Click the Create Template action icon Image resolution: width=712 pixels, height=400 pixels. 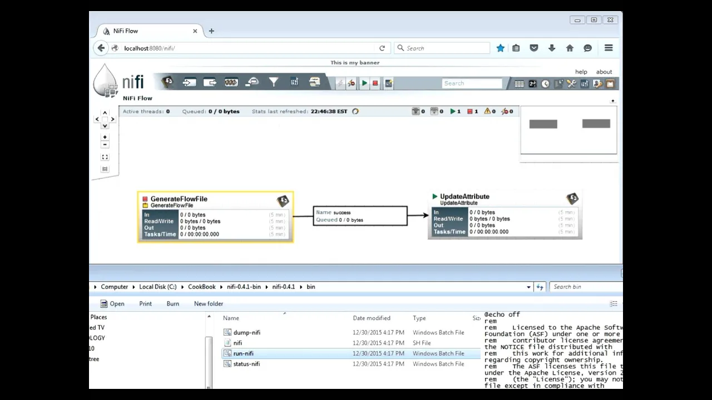(388, 83)
